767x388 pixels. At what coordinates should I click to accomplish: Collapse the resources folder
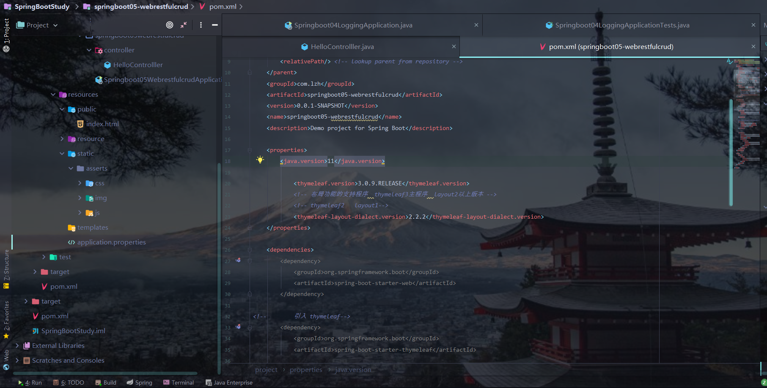53,95
